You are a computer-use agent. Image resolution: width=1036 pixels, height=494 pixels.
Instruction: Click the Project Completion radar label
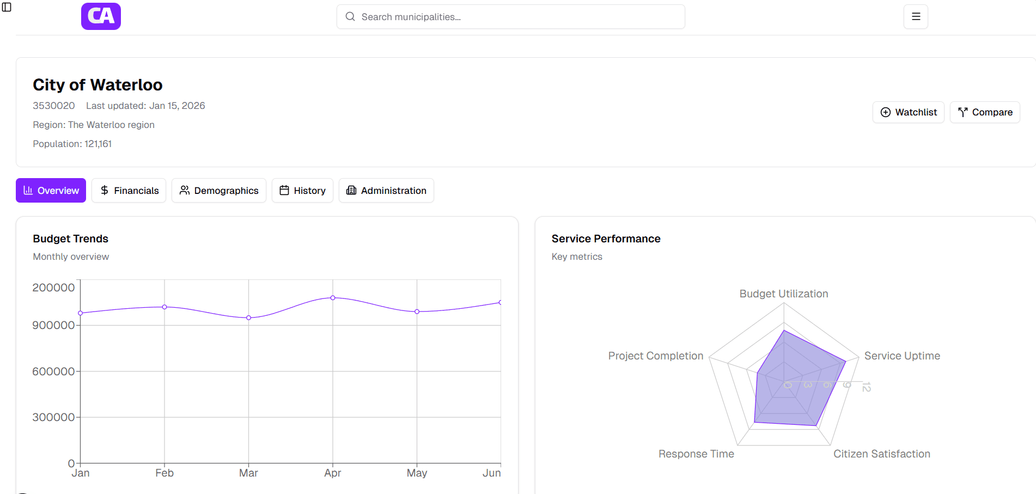click(x=656, y=356)
